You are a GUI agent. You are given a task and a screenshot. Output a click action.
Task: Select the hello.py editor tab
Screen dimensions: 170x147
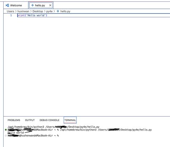(41, 5)
